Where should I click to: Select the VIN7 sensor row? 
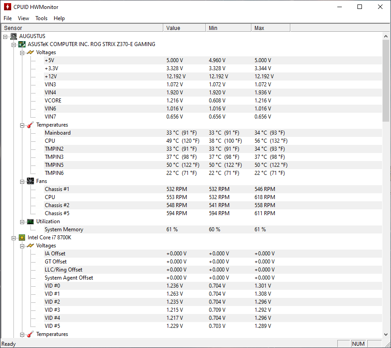[x=213, y=117]
